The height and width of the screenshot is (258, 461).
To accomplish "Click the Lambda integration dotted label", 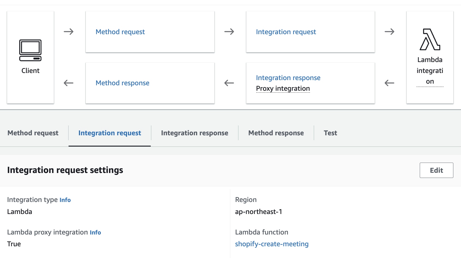I will click(430, 71).
